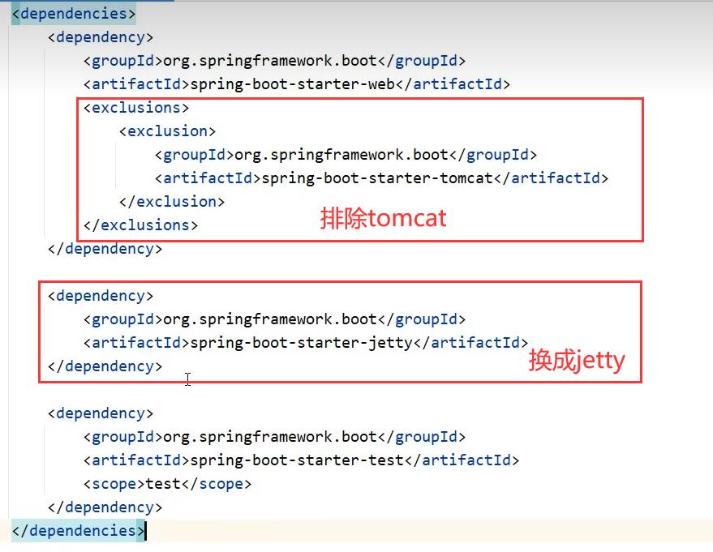Click the red 排除tomcat annotation label

coord(383,219)
